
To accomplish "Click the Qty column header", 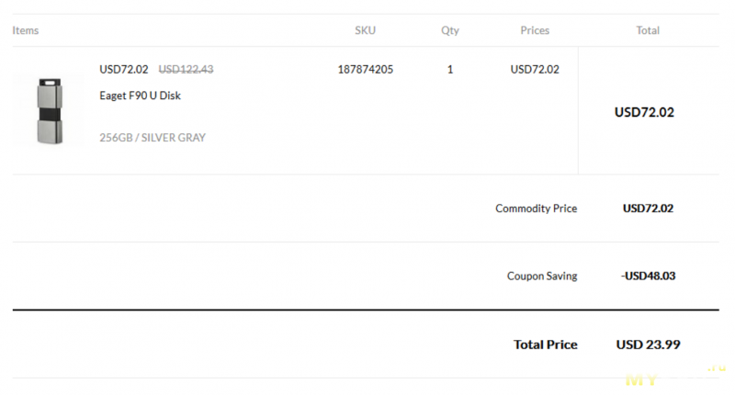I will pyautogui.click(x=449, y=30).
